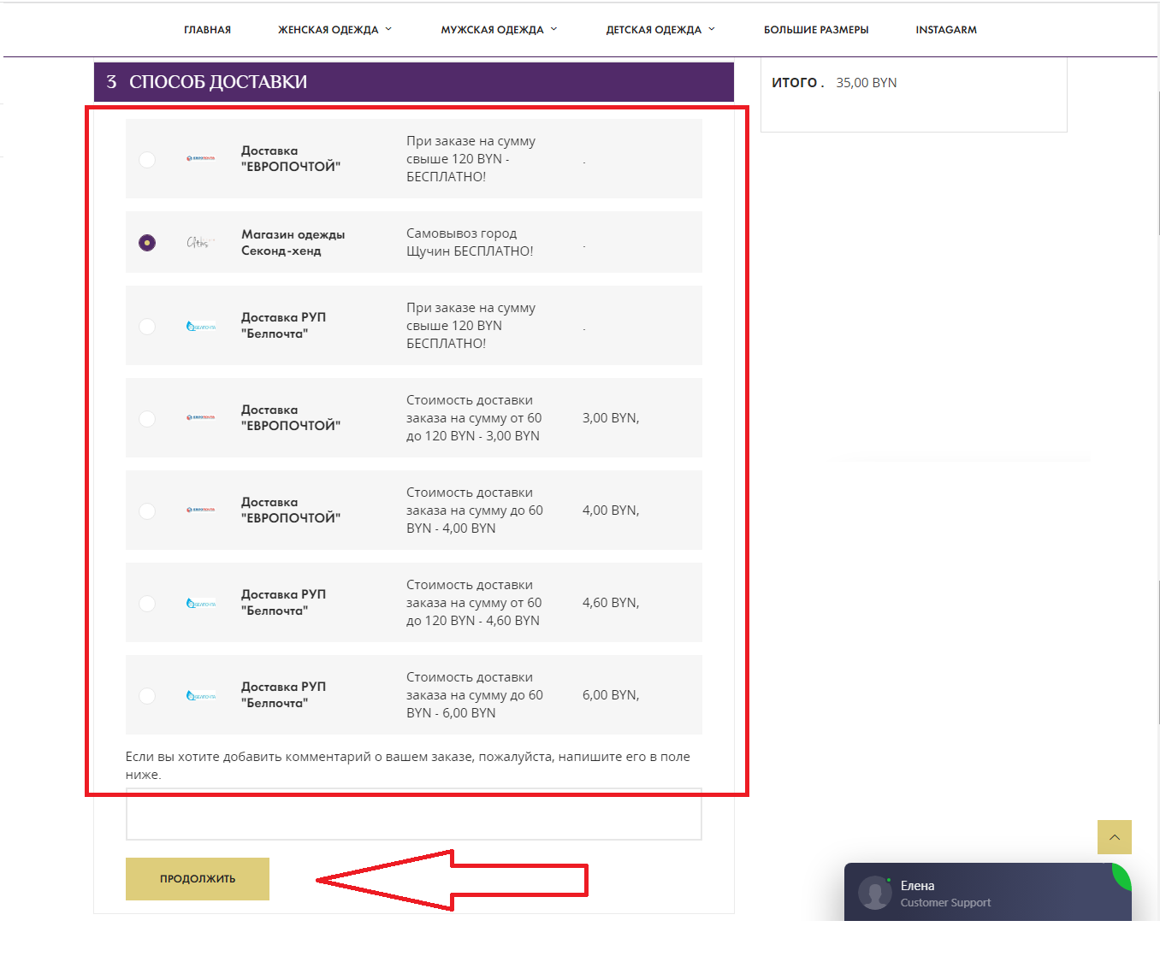Click the Белпочта logo in the free delivery row
This screenshot has height=956, width=1160.
(x=201, y=327)
